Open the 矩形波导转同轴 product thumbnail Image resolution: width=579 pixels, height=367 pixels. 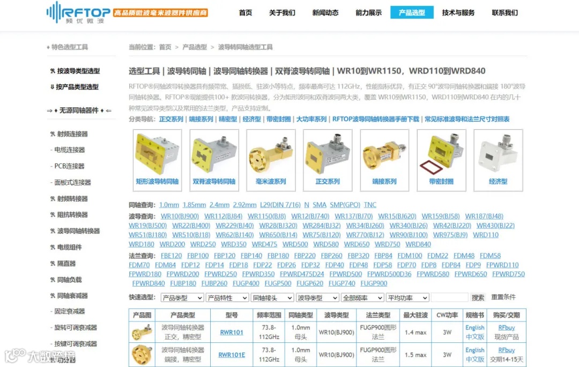click(157, 160)
